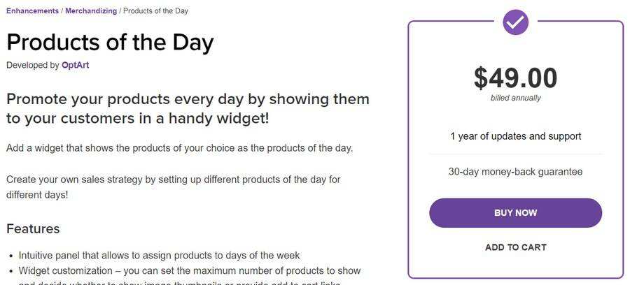Click the 'Widget customization' feature bullet
The width and height of the screenshot is (630, 285).
189,270
